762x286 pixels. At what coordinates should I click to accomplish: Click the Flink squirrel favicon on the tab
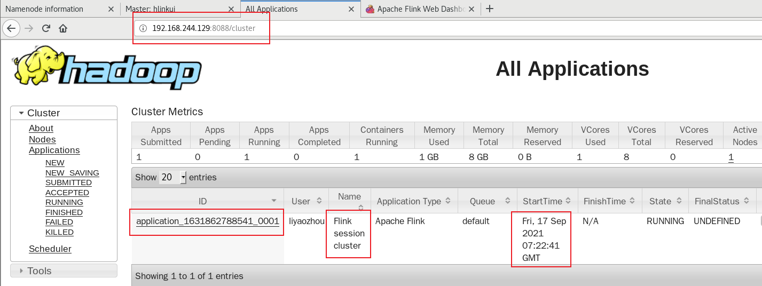(x=370, y=9)
